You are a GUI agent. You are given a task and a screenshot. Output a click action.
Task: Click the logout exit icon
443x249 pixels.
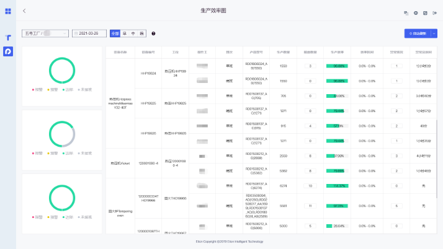tap(435, 13)
